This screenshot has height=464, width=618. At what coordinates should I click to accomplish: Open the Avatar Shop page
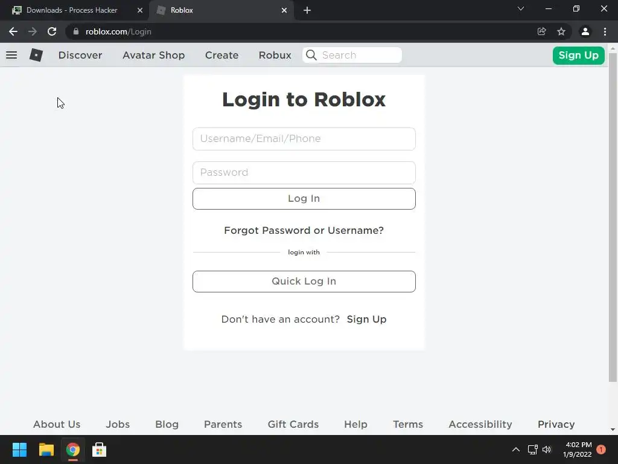154,55
